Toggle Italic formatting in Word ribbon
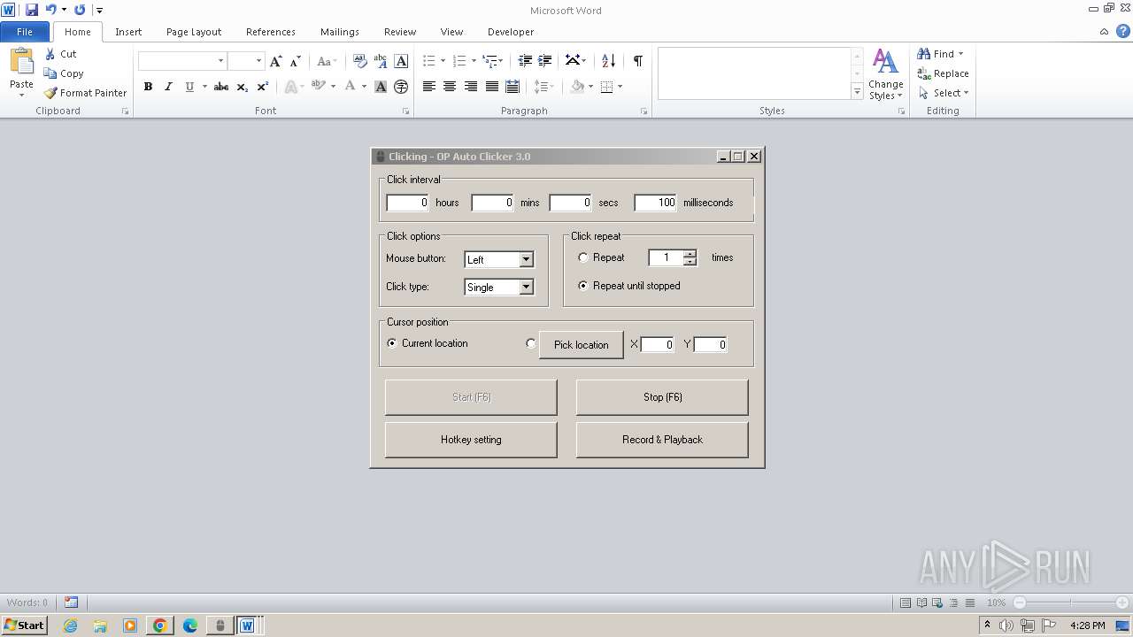Viewport: 1133px width, 637px height. pyautogui.click(x=168, y=87)
